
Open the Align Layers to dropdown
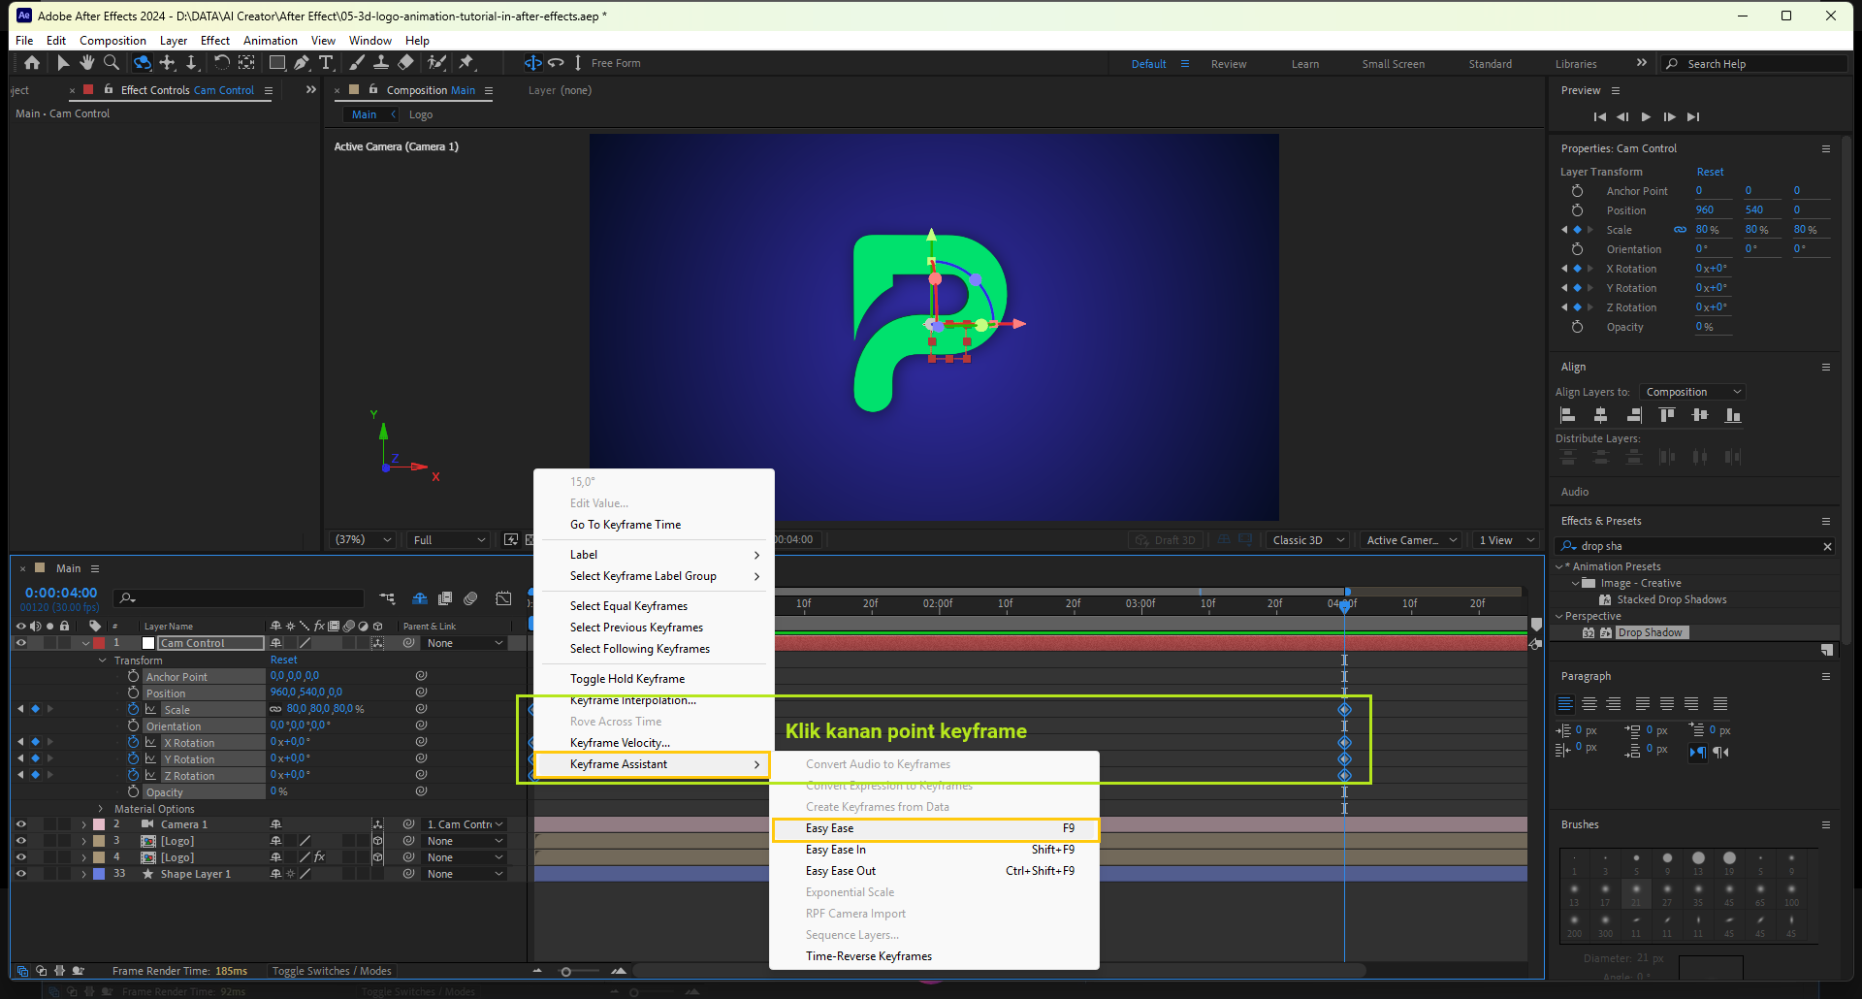1692,392
